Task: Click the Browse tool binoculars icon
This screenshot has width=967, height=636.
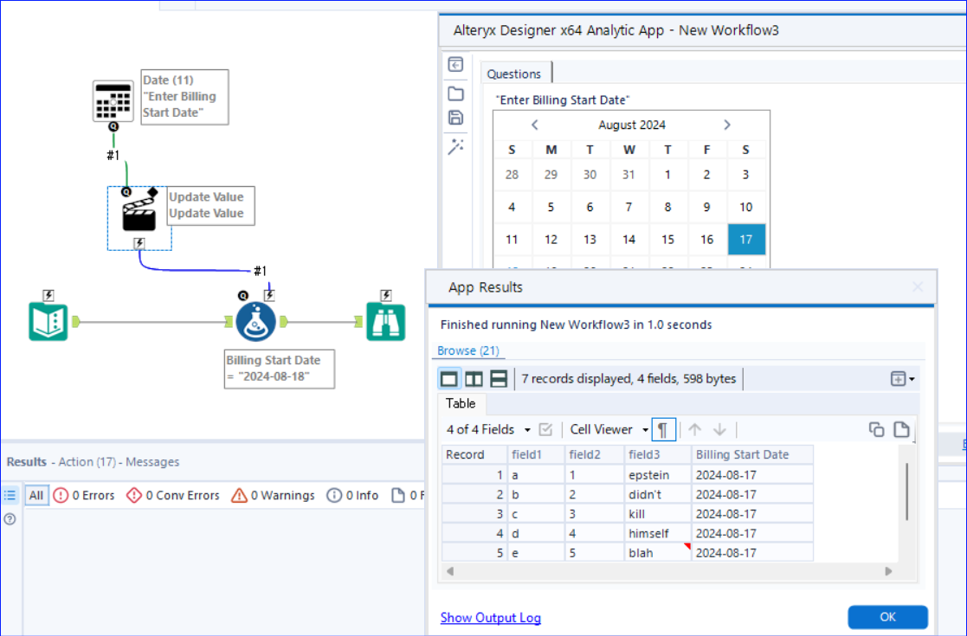Action: 385,321
